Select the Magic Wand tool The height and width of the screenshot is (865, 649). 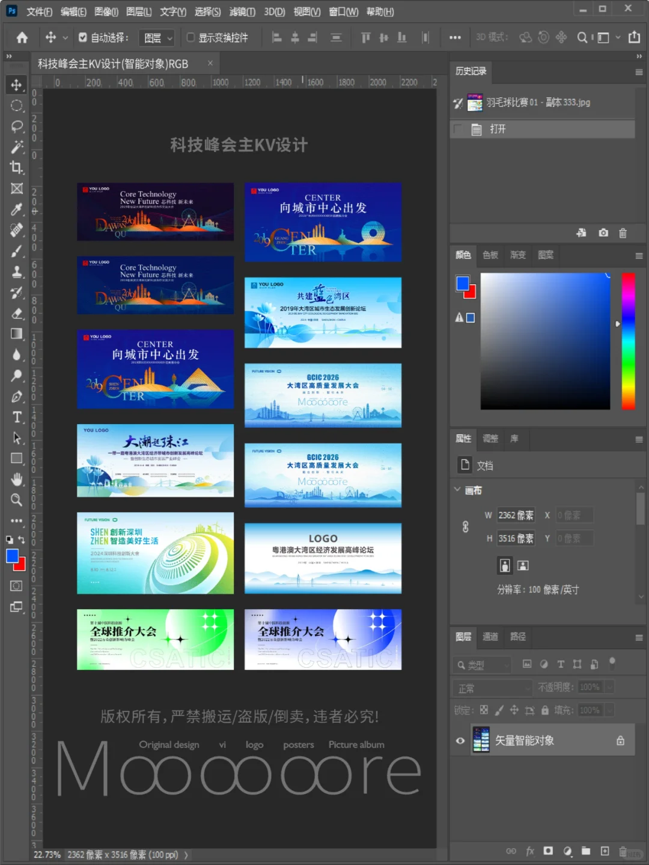tap(17, 147)
